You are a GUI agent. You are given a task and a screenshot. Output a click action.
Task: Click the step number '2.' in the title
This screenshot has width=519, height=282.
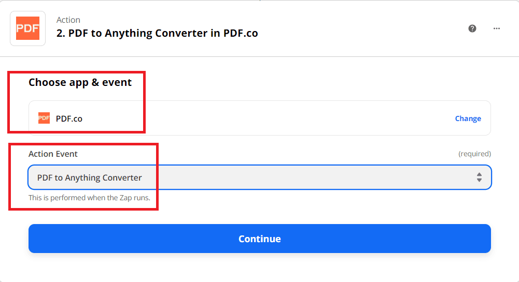61,33
